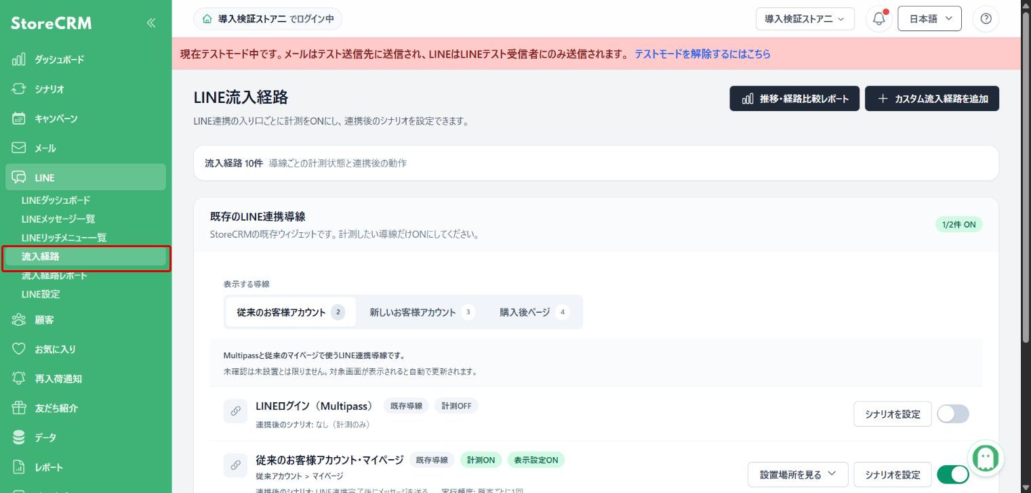
Task: Open LINEメッセージ一覧 in the sidebar
Action: tap(58, 219)
